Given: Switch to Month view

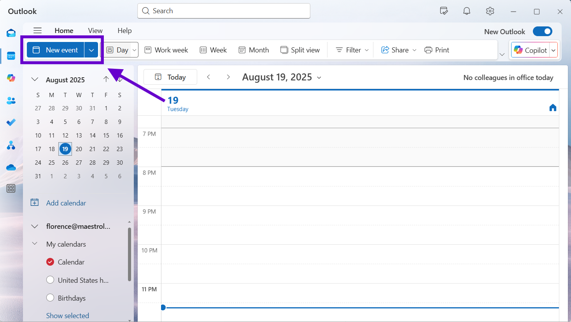Looking at the screenshot, I should click(x=254, y=50).
